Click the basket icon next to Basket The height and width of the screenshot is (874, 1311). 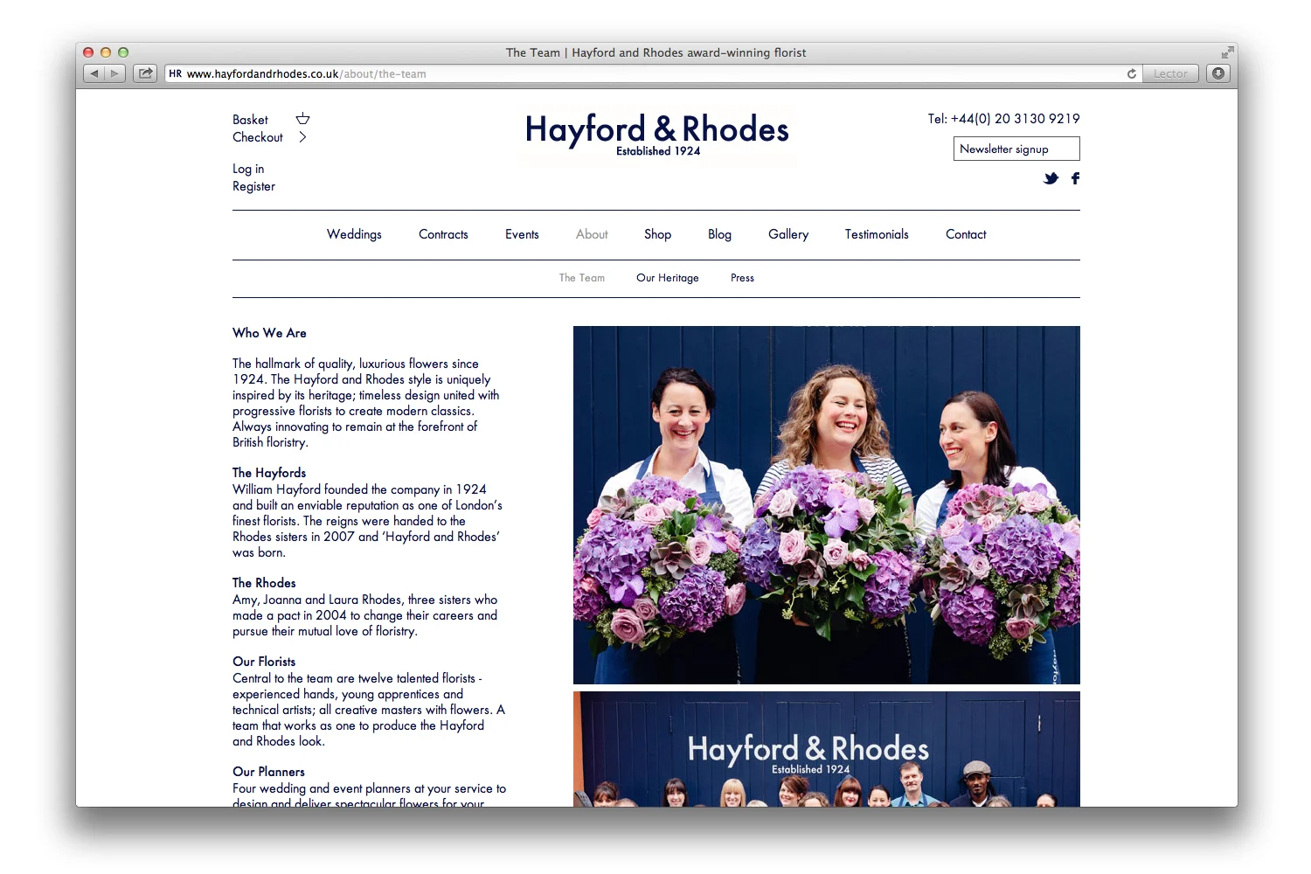302,119
